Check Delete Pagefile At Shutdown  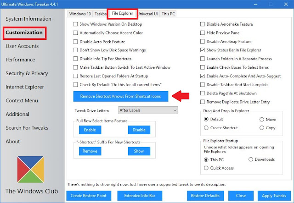(x=203, y=93)
